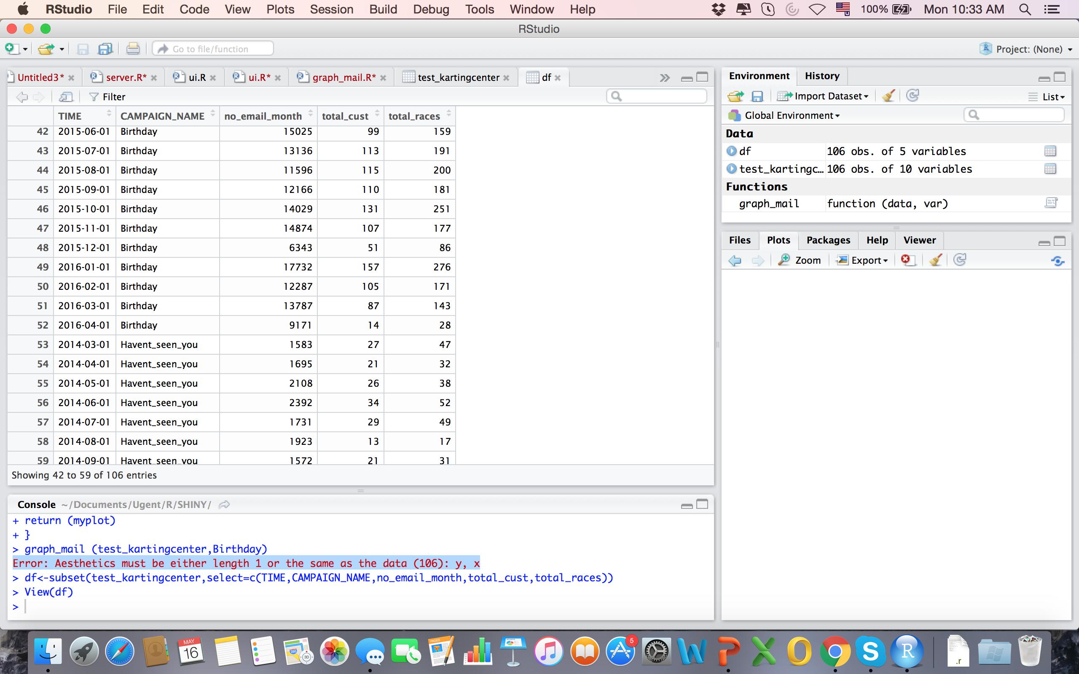Clear objects from the workspace with broom icon
Viewport: 1079px width, 674px height.
coord(888,95)
